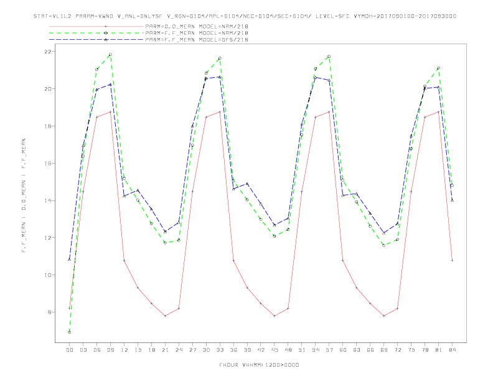This screenshot has width=493, height=381.
Task: Click x-axis tick label 66
Action: [x=370, y=350]
